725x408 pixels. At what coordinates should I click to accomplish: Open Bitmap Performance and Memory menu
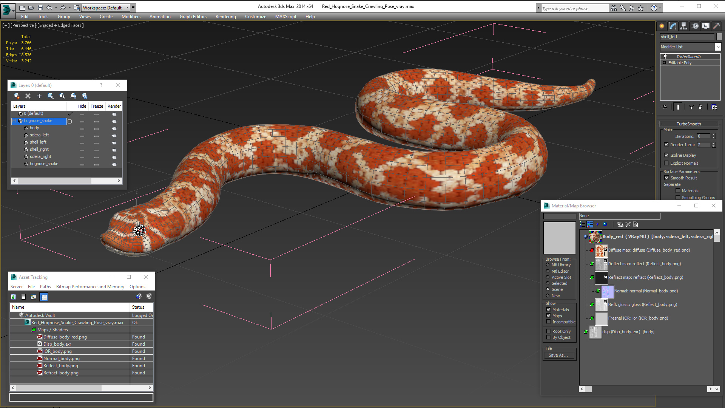(x=90, y=287)
